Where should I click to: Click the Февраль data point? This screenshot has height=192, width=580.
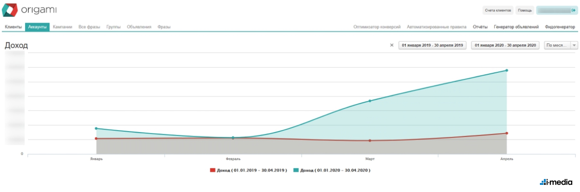233,138
